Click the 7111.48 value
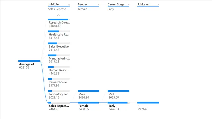The width and height of the screenshot is (212, 119). pyautogui.click(x=54, y=50)
